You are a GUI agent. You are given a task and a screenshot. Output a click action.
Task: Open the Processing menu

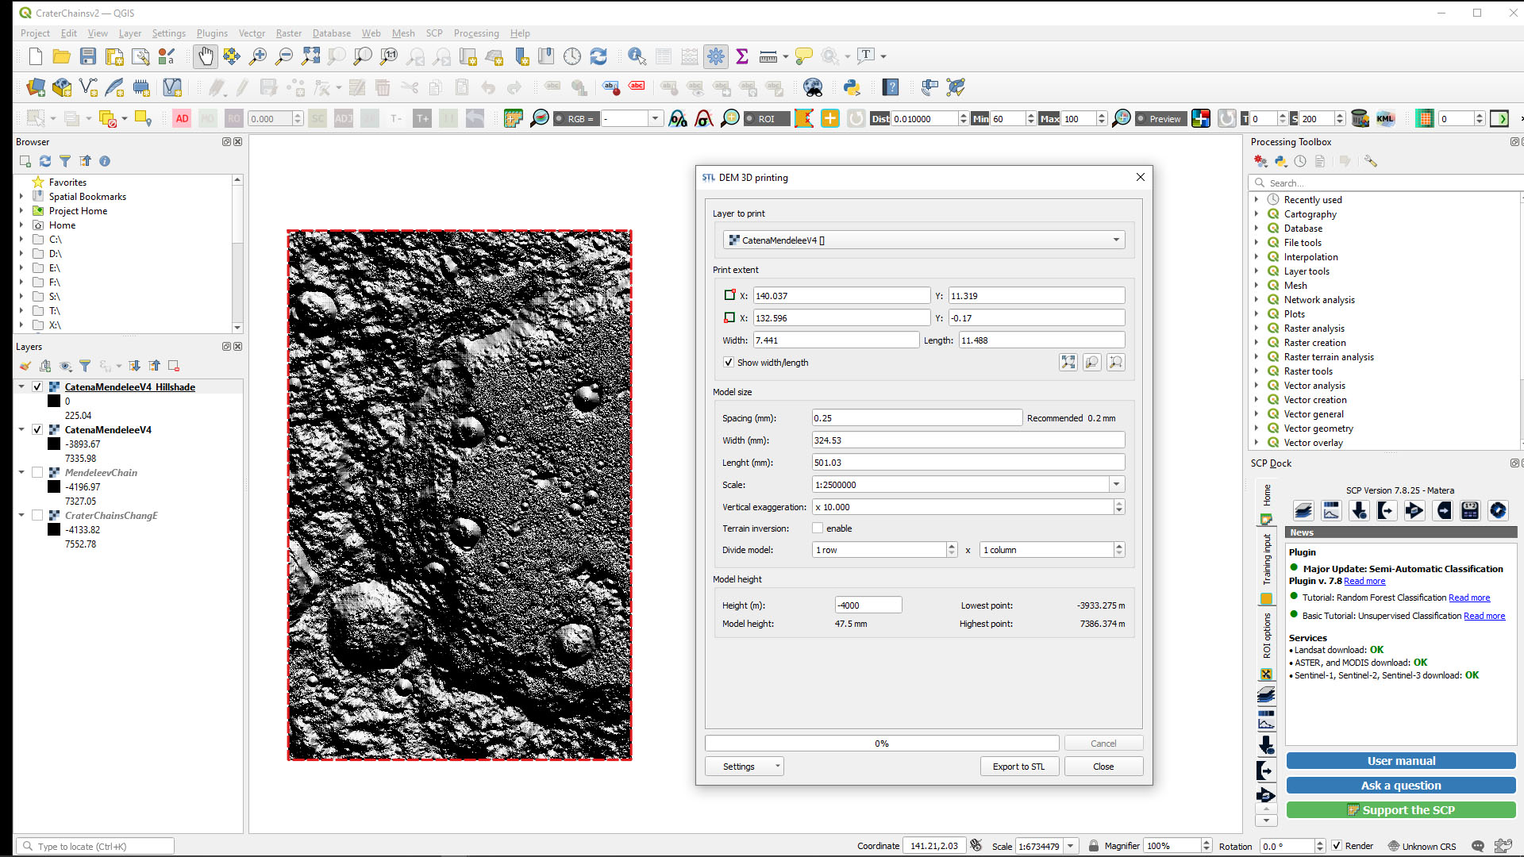click(x=476, y=33)
